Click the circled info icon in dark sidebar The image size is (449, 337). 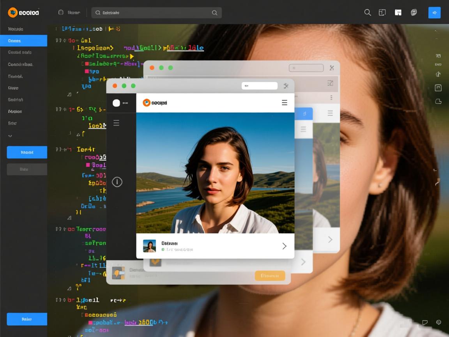(x=117, y=182)
